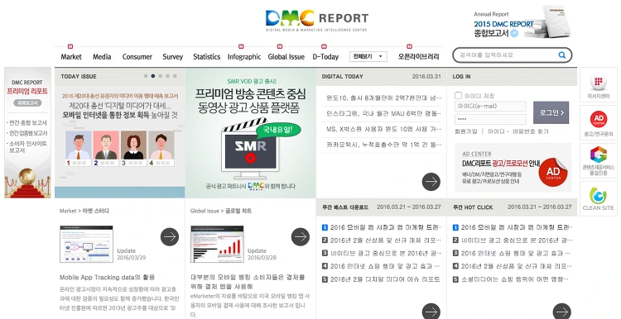This screenshot has width=621, height=319.
Task: Select the first Today Issue carousel dot
Action: click(x=146, y=76)
